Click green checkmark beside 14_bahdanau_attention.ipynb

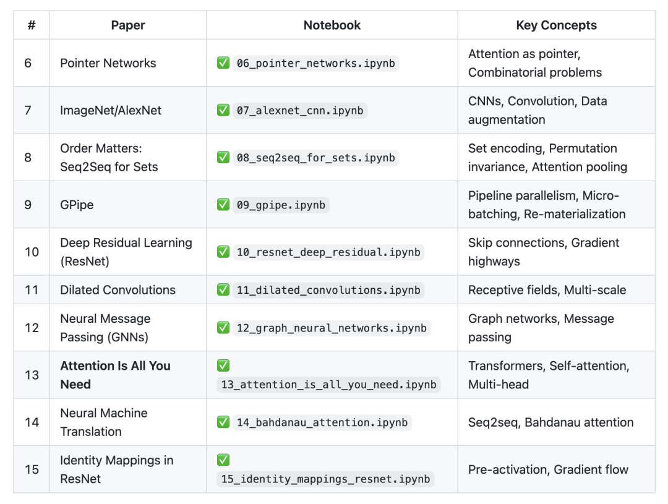pyautogui.click(x=223, y=422)
